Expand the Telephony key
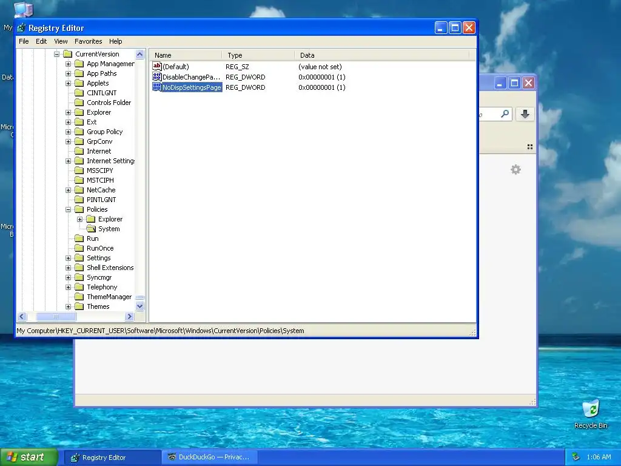 pos(68,287)
